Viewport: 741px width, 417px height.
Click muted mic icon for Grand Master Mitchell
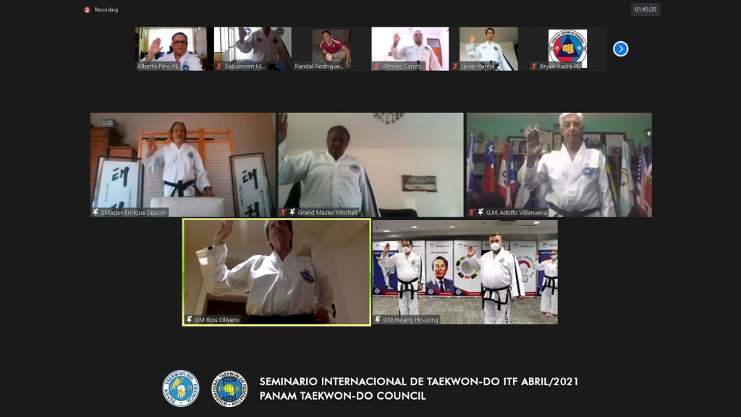click(284, 212)
